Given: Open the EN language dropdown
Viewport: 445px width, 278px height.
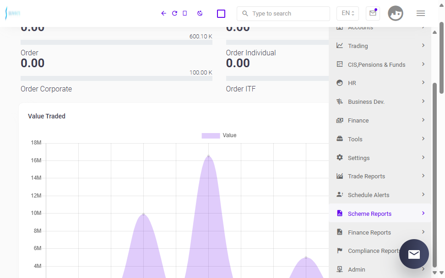Looking at the screenshot, I should (x=347, y=13).
